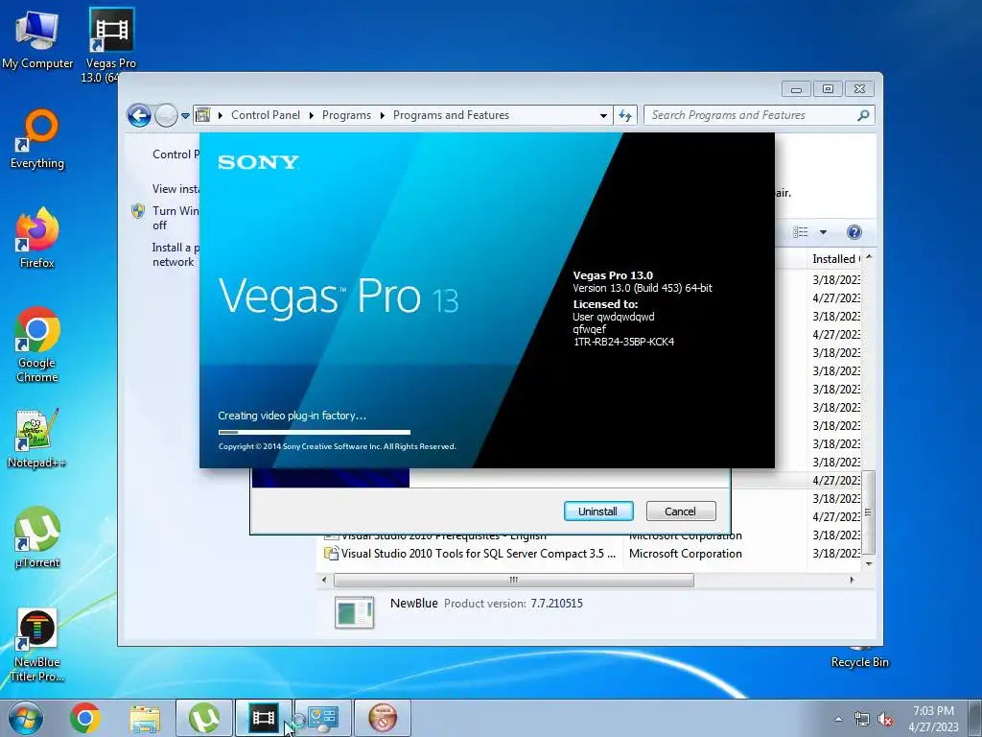Launch Chrome from the taskbar
This screenshot has width=982, height=737.
pos(85,718)
